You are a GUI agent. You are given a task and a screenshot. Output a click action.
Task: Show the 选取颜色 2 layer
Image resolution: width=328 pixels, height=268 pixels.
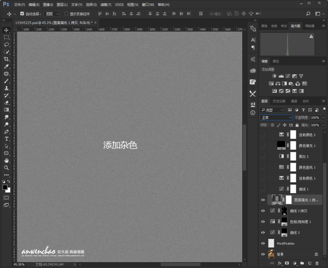263,135
